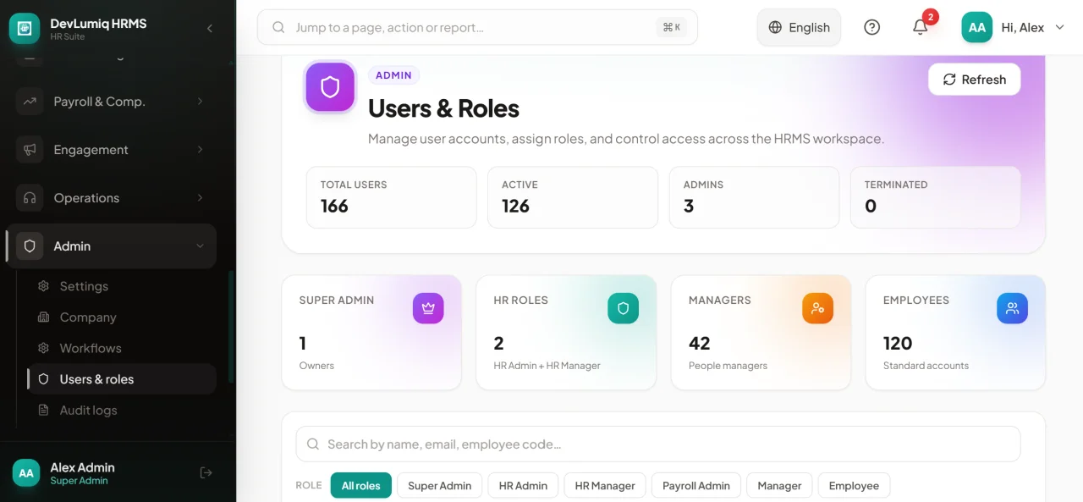Open help via the question mark icon
Viewport: 1083px width, 502px height.
point(871,27)
